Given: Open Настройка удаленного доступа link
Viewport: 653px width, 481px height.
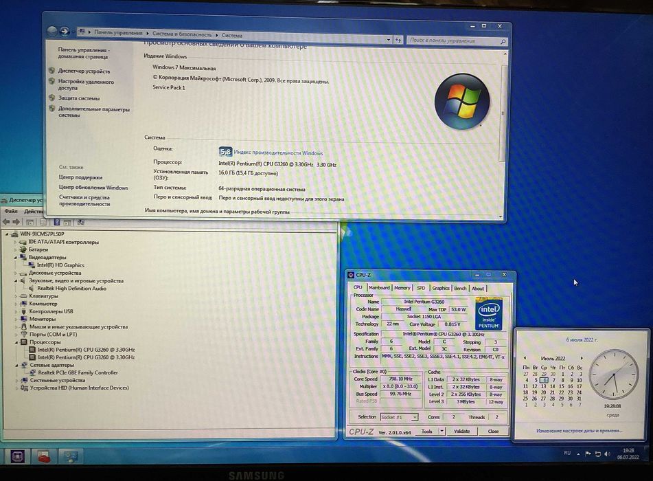Looking at the screenshot, I should click(86, 85).
